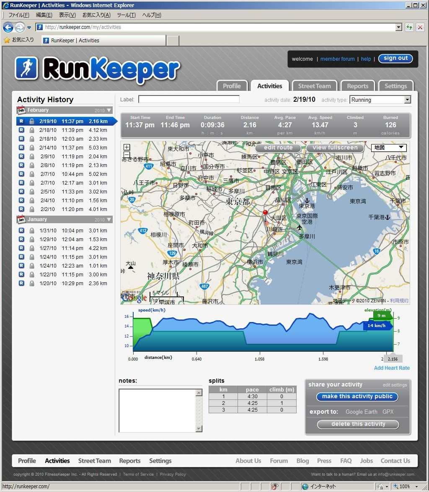Click the map zoom in plus icon
429x492 pixels.
coord(127,147)
